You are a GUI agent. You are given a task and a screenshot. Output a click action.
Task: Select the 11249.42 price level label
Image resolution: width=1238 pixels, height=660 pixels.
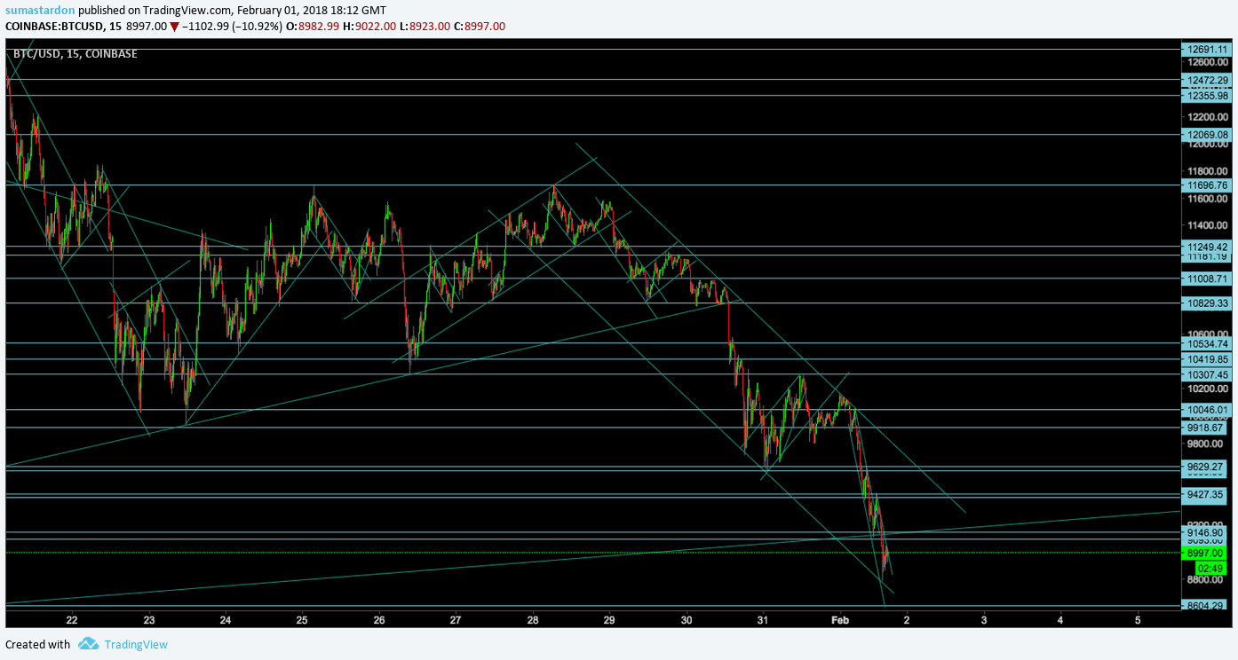[1207, 247]
